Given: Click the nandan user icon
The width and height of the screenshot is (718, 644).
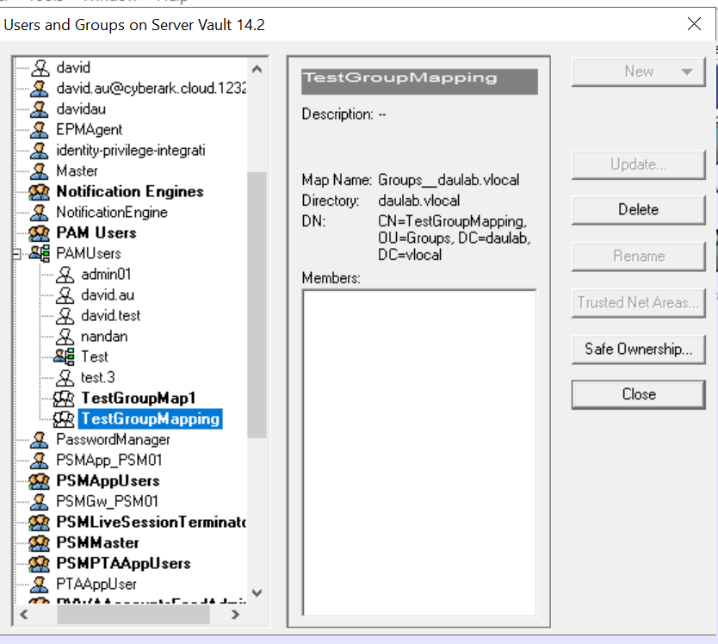Looking at the screenshot, I should click(x=65, y=336).
